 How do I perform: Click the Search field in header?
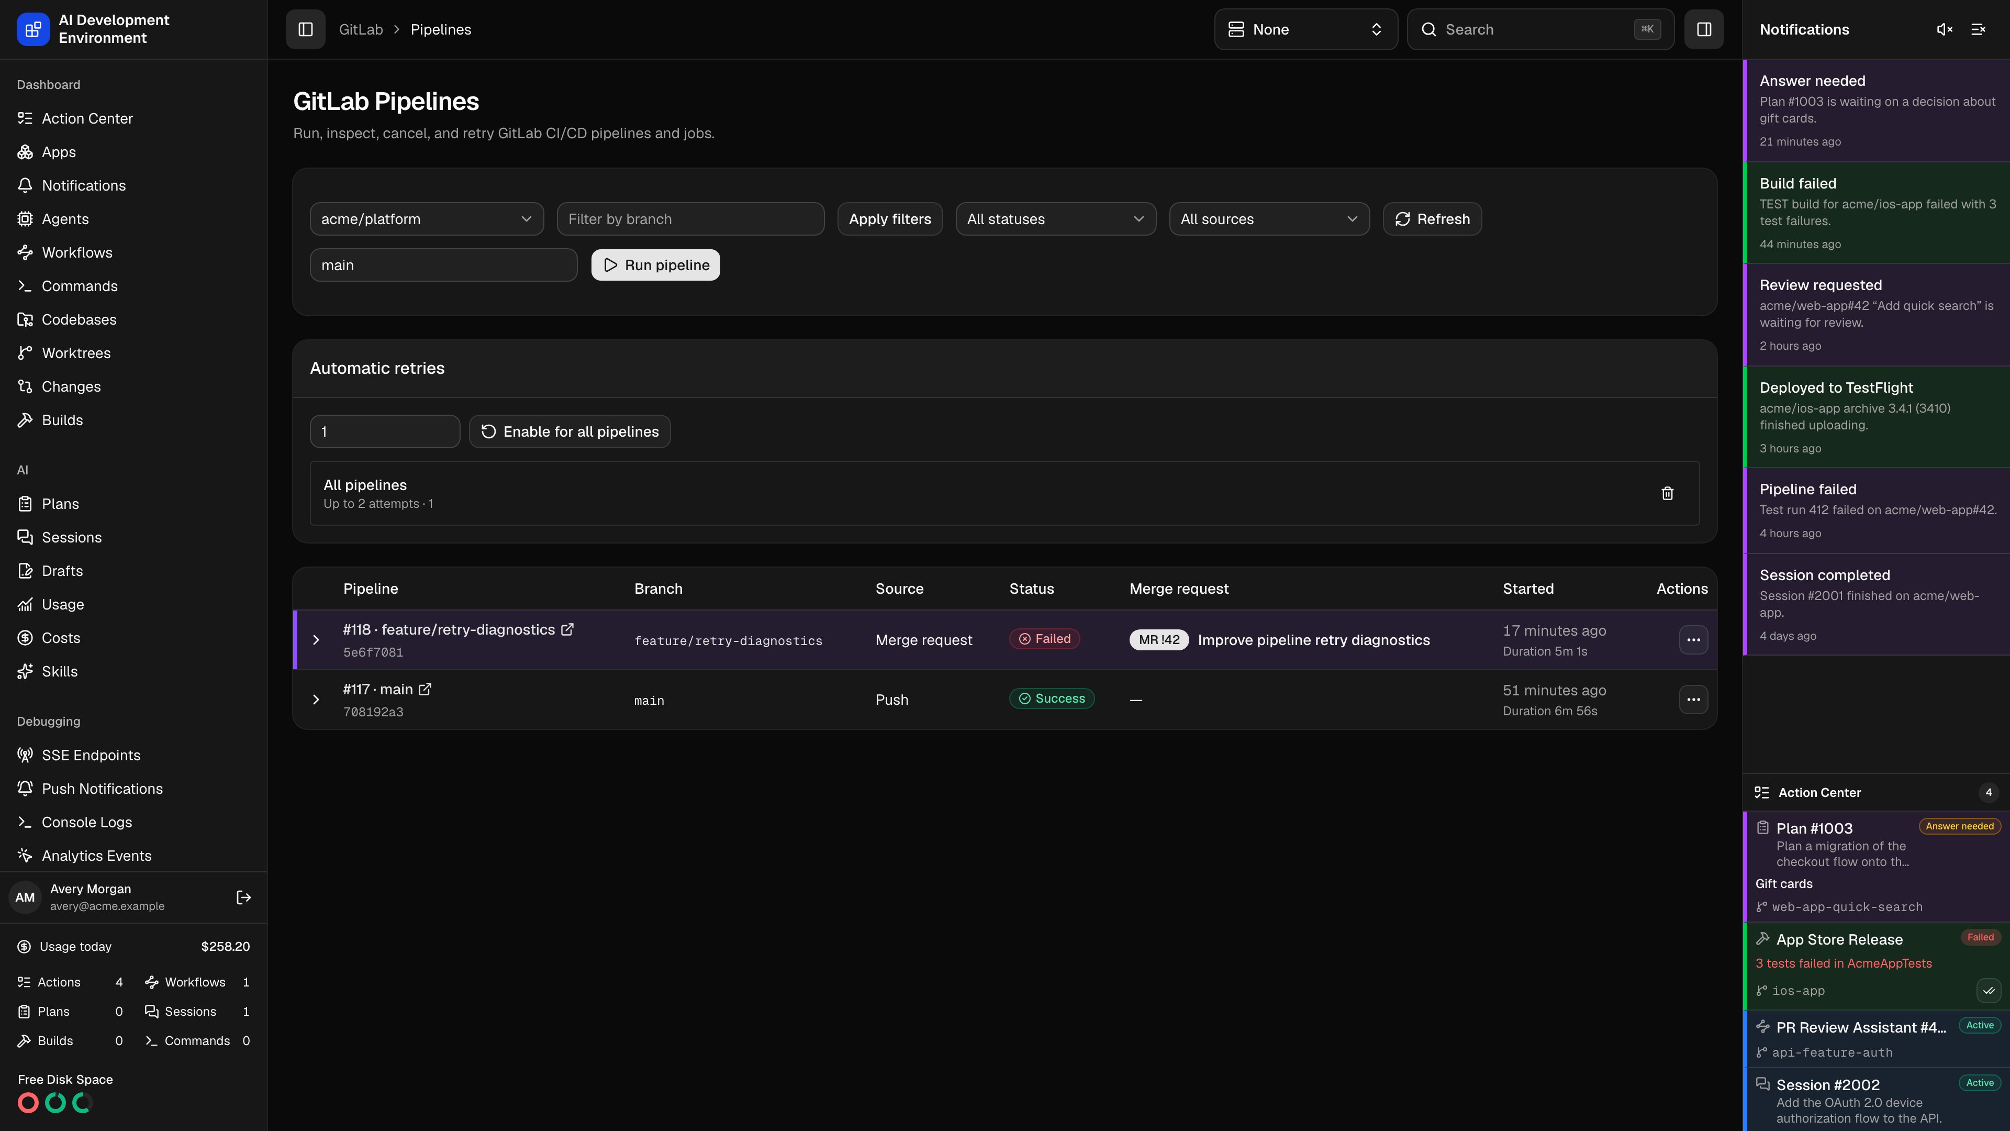click(x=1540, y=29)
